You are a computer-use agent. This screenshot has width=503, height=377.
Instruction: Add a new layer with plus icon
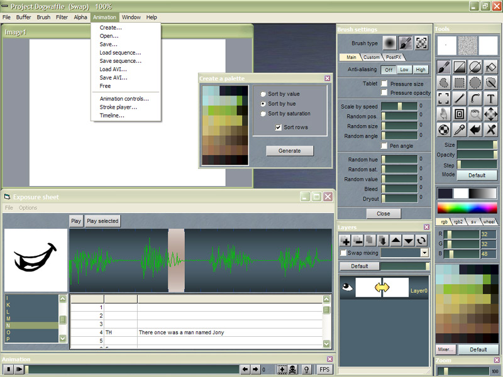click(x=345, y=241)
